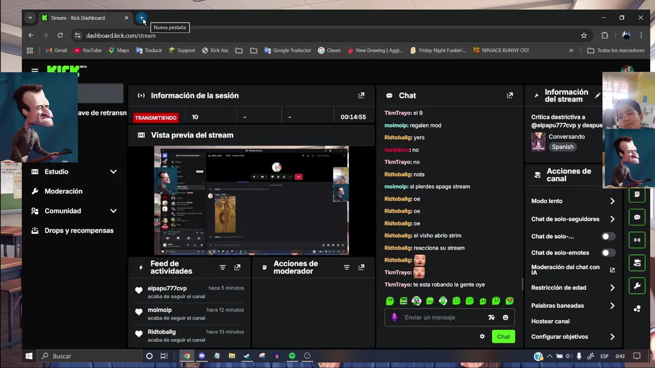Open Acciones de moderador filter options
655x368 pixels.
[346, 267]
